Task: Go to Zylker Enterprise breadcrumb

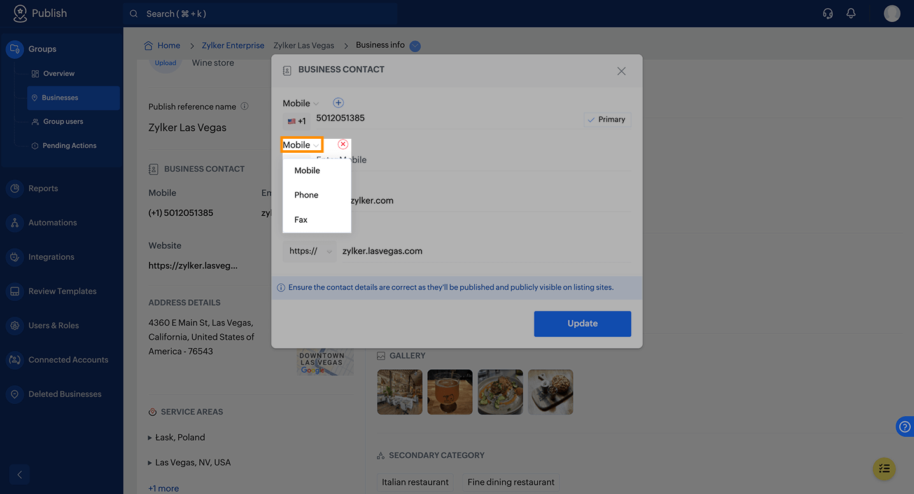Action: click(x=233, y=45)
